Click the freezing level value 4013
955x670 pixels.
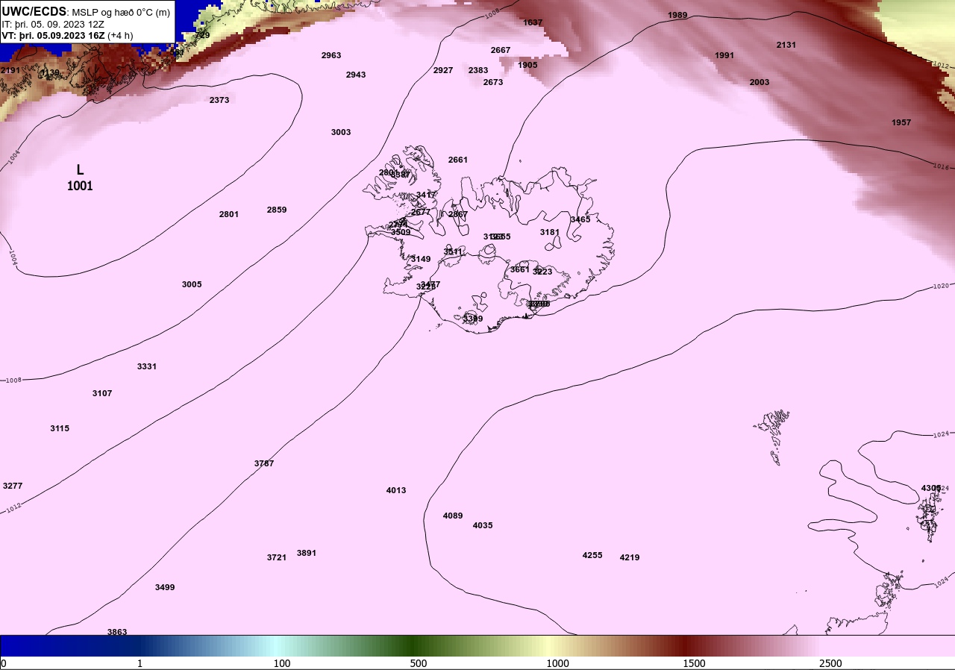click(396, 490)
